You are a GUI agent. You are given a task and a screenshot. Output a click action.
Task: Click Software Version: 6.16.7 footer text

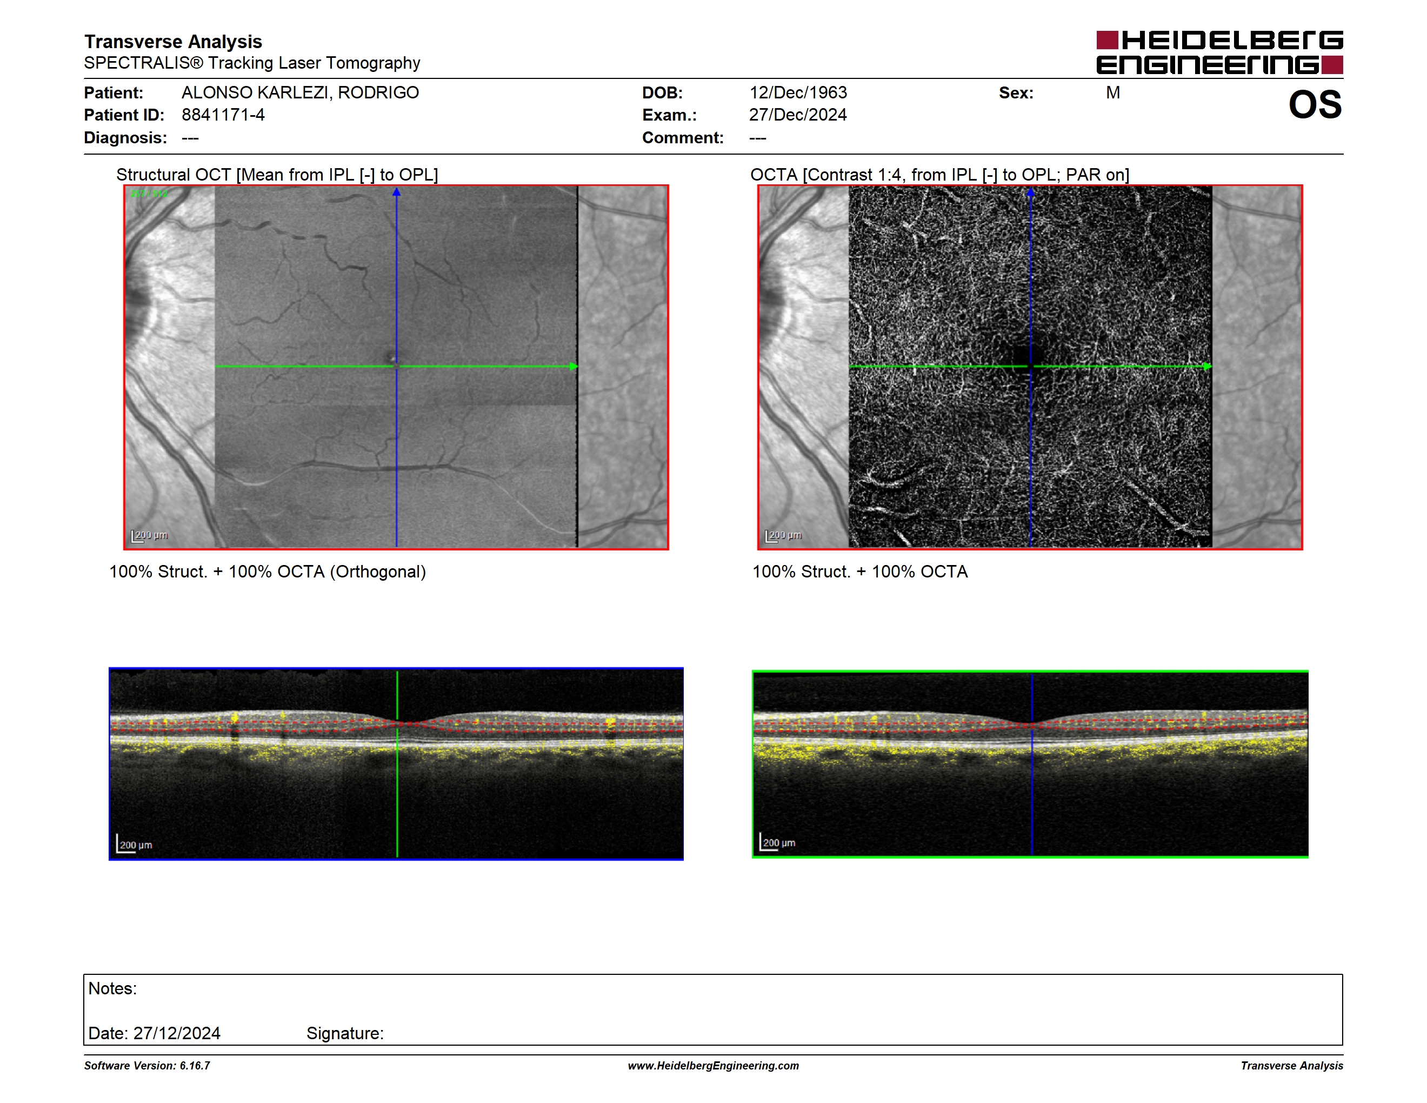point(147,1066)
